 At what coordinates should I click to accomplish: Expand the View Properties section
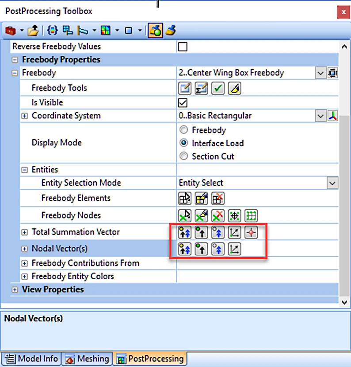[x=15, y=290]
